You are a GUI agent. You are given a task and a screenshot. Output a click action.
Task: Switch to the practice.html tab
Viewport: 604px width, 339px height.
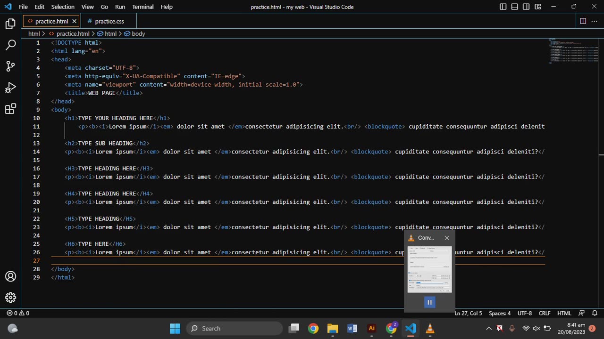[51, 21]
